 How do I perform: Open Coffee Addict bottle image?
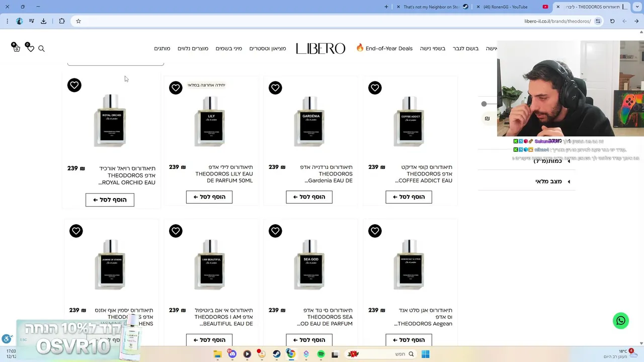(x=409, y=121)
